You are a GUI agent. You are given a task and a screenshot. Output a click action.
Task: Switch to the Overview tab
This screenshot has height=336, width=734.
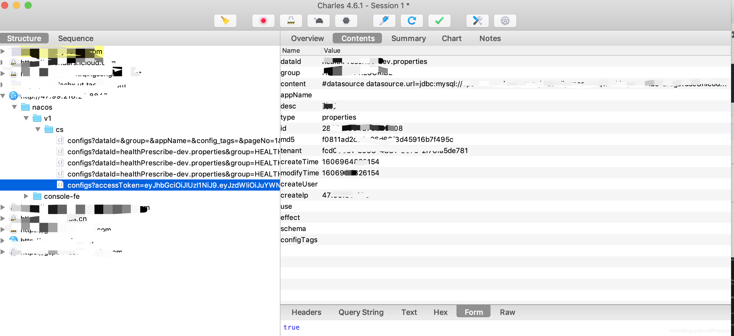[x=307, y=38]
